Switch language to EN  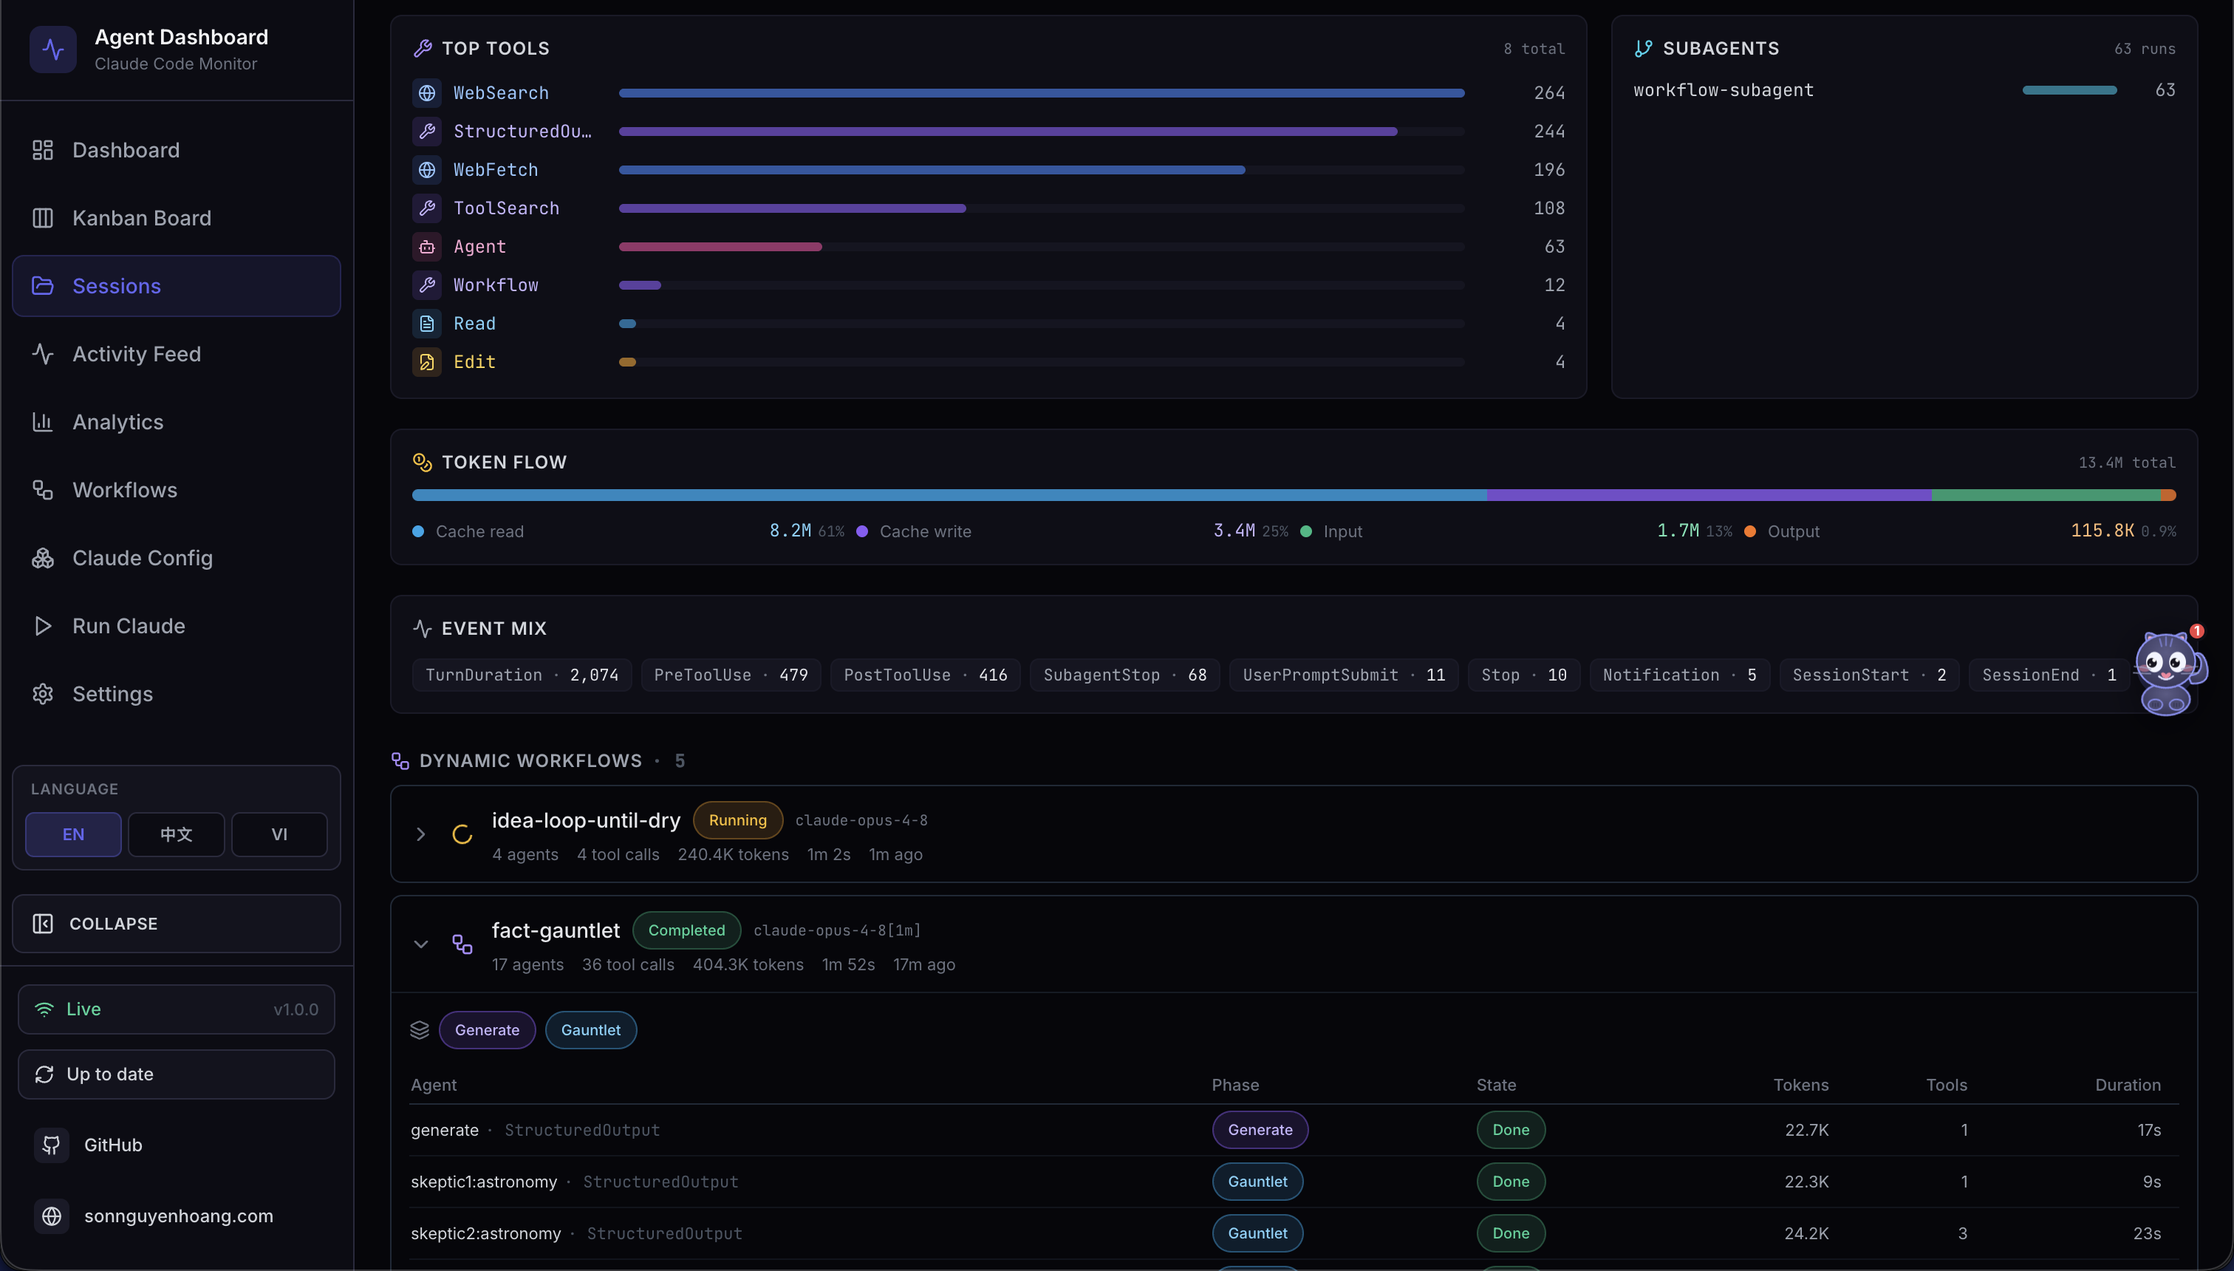[x=73, y=834]
